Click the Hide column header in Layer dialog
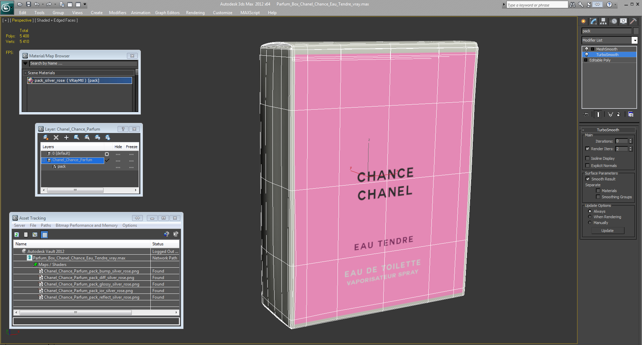642x345 pixels. click(x=118, y=147)
